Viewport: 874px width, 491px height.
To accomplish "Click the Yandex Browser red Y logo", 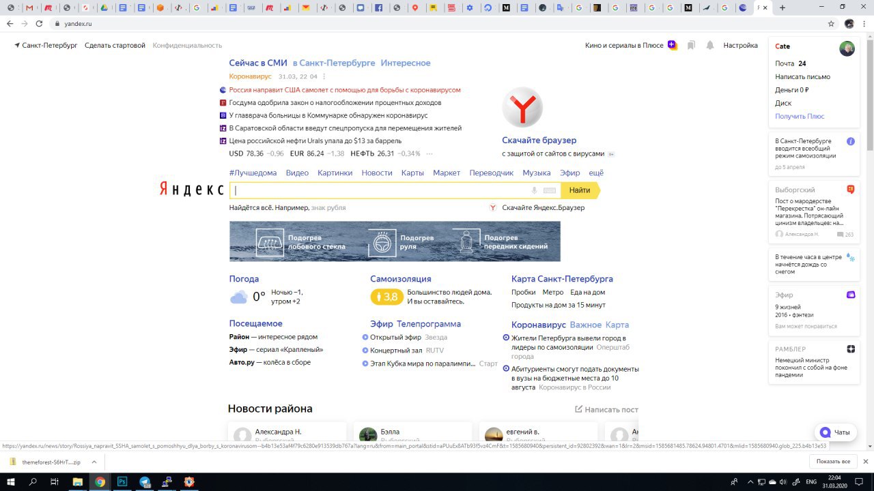I will [522, 107].
